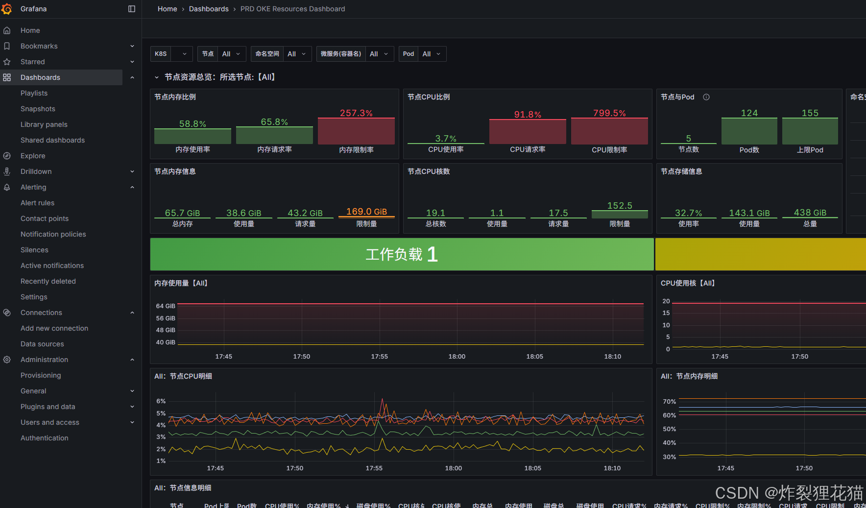Open alerting Settings in the sidebar

[x=34, y=297]
